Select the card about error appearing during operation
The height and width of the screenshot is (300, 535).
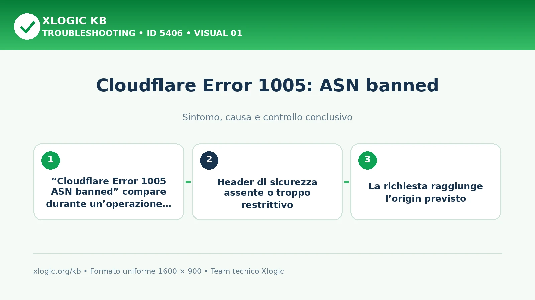(109, 182)
